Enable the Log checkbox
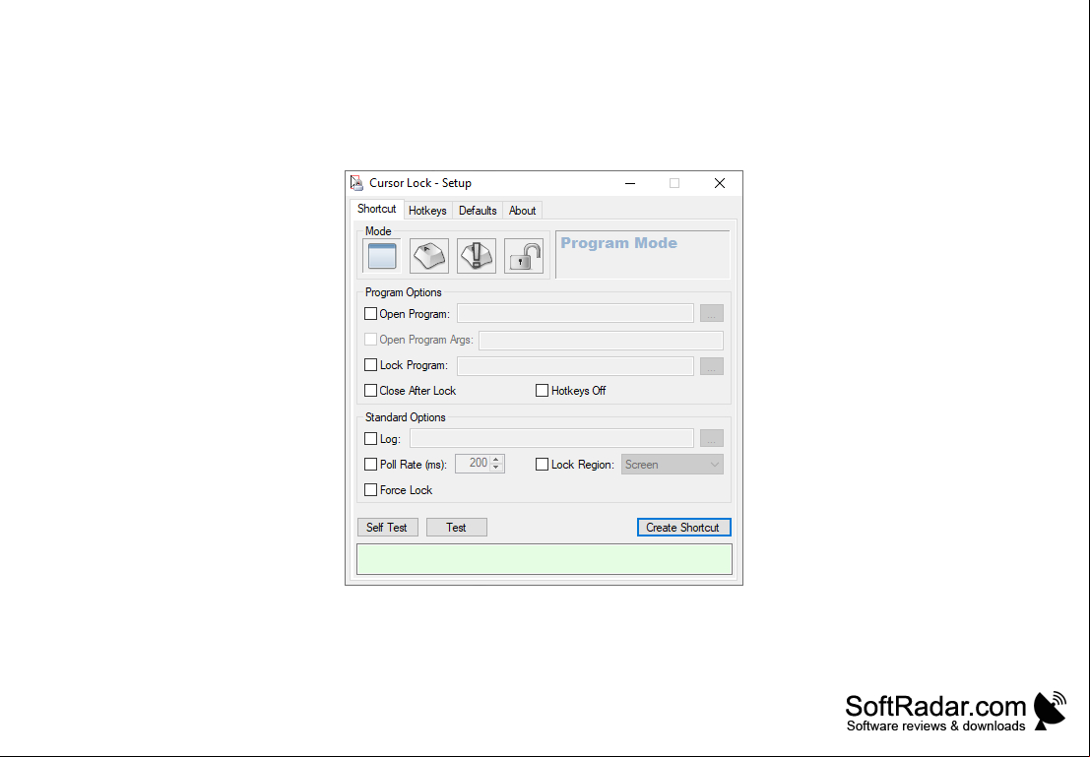This screenshot has height=757, width=1090. 370,439
